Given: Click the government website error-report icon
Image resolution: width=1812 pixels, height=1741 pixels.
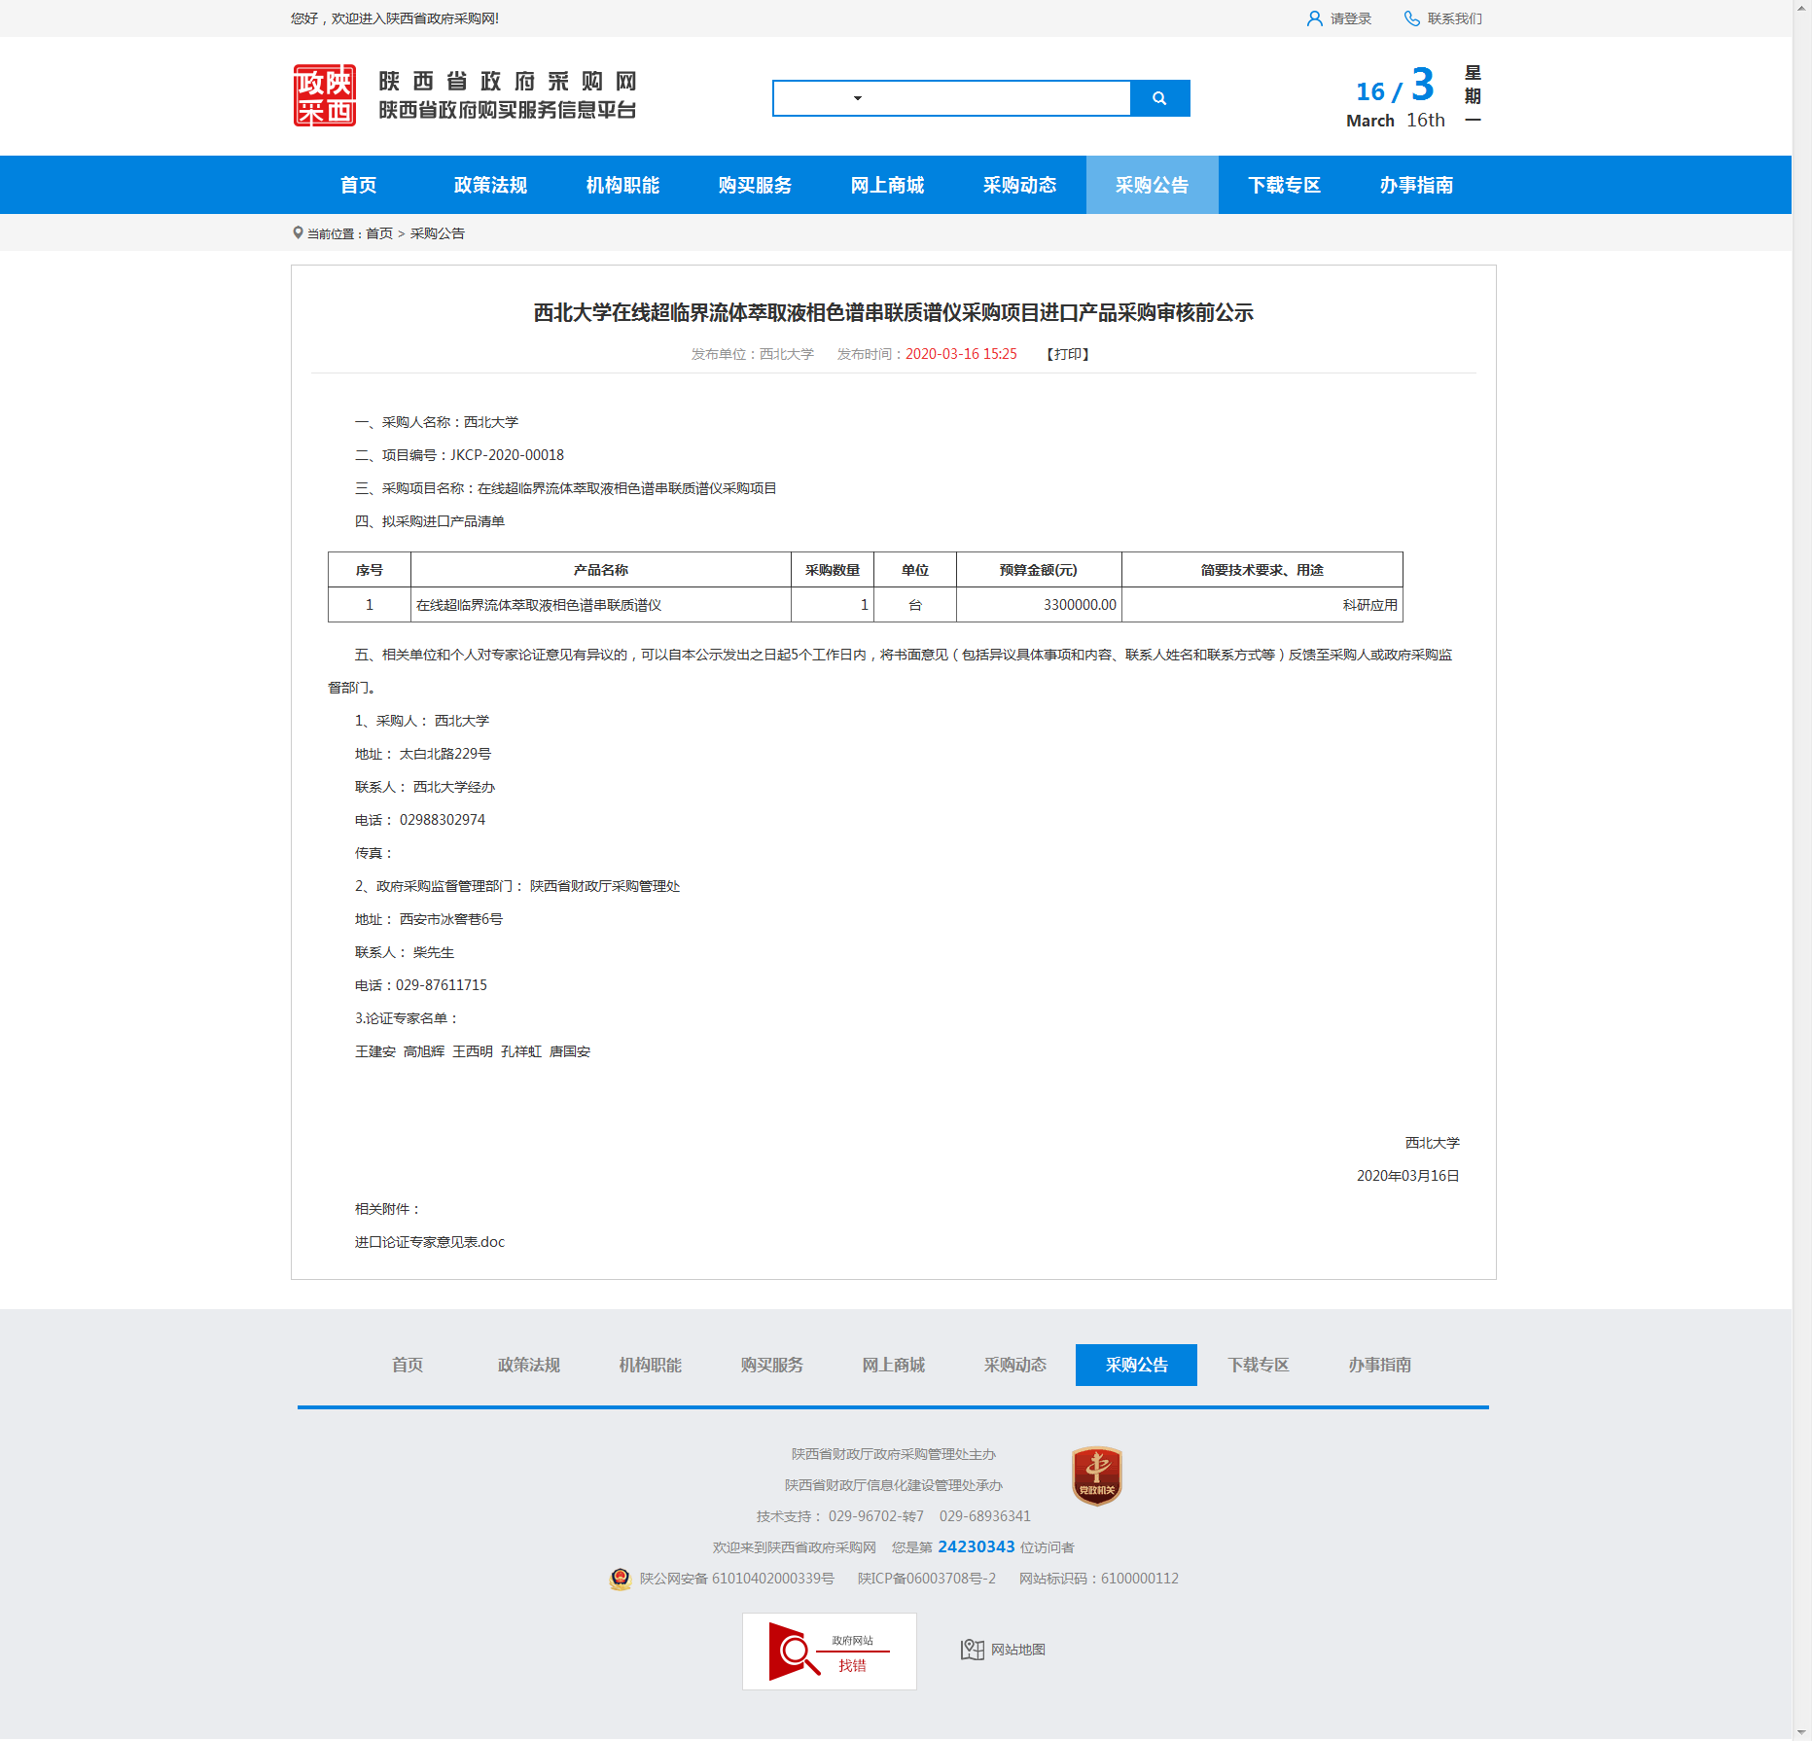Looking at the screenshot, I should point(830,1652).
